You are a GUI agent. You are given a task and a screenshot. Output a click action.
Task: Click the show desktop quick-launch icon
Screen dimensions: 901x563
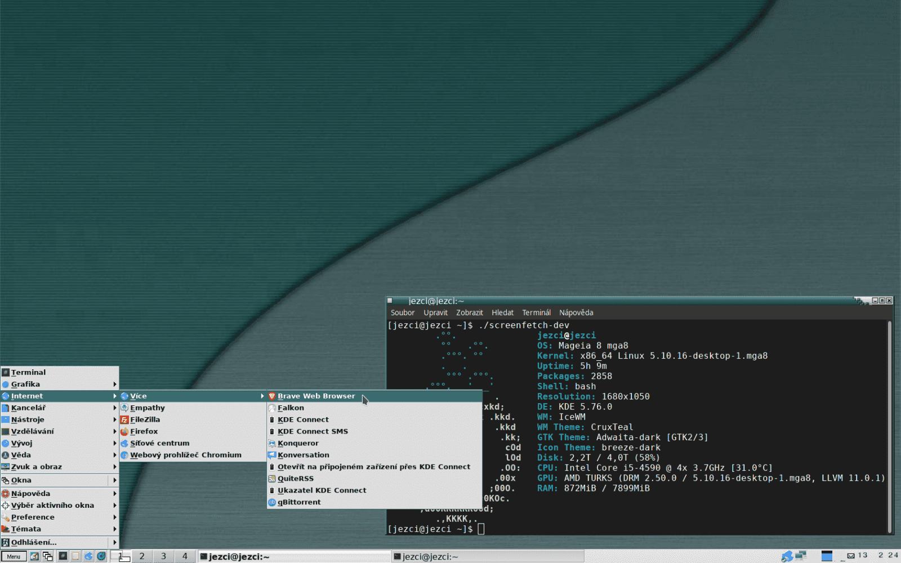[x=48, y=556]
